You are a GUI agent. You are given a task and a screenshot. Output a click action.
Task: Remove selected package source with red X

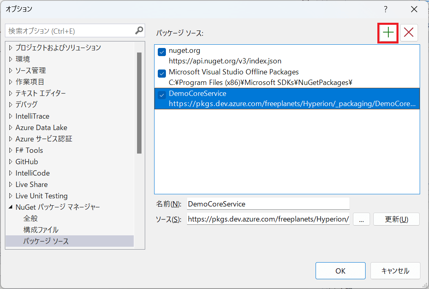coord(409,33)
